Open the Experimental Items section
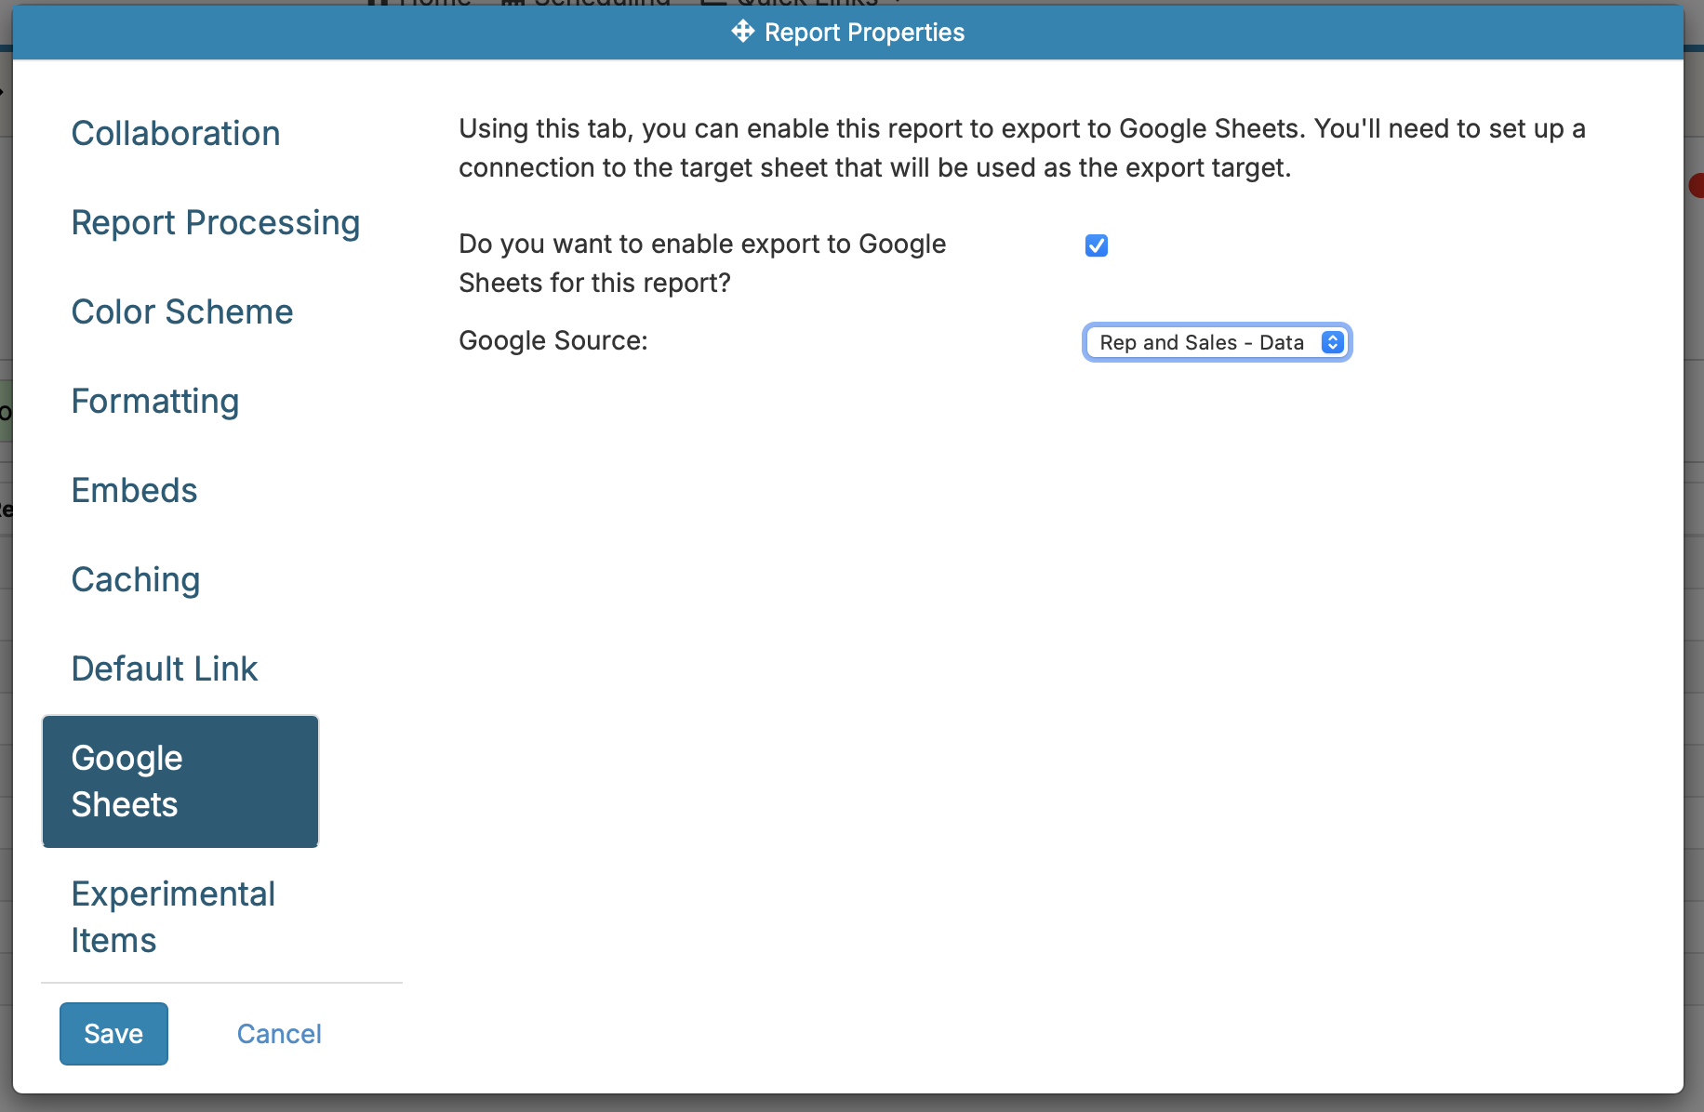 [x=173, y=917]
